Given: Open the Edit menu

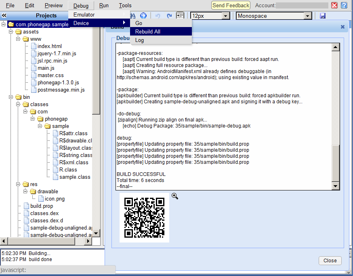Looking at the screenshot, I should coord(29,5).
